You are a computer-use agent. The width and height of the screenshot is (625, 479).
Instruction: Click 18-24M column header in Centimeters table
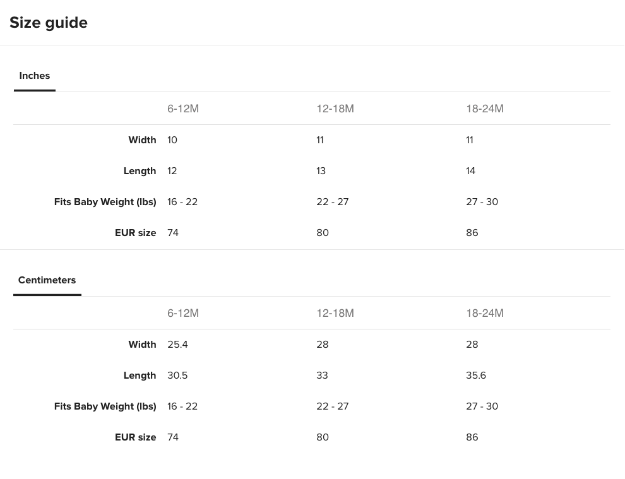[485, 313]
